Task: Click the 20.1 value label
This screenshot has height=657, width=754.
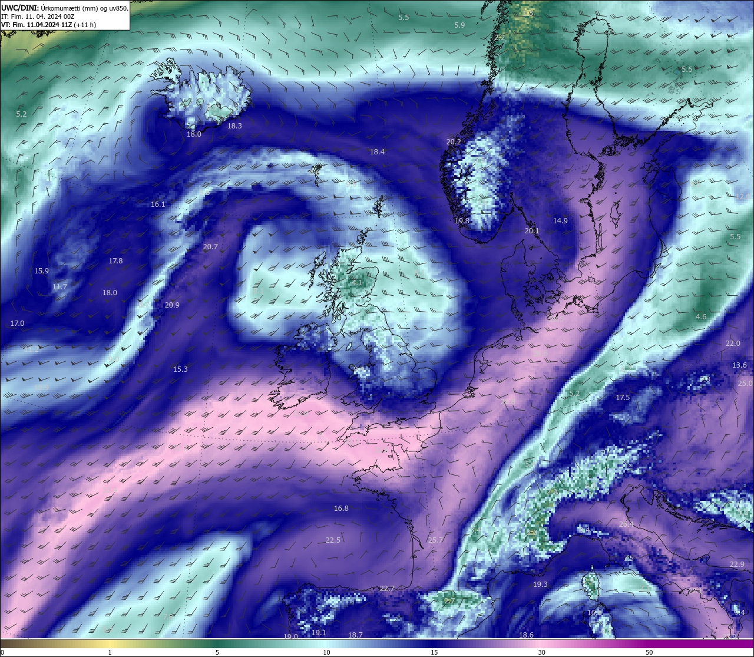Action: click(x=532, y=231)
